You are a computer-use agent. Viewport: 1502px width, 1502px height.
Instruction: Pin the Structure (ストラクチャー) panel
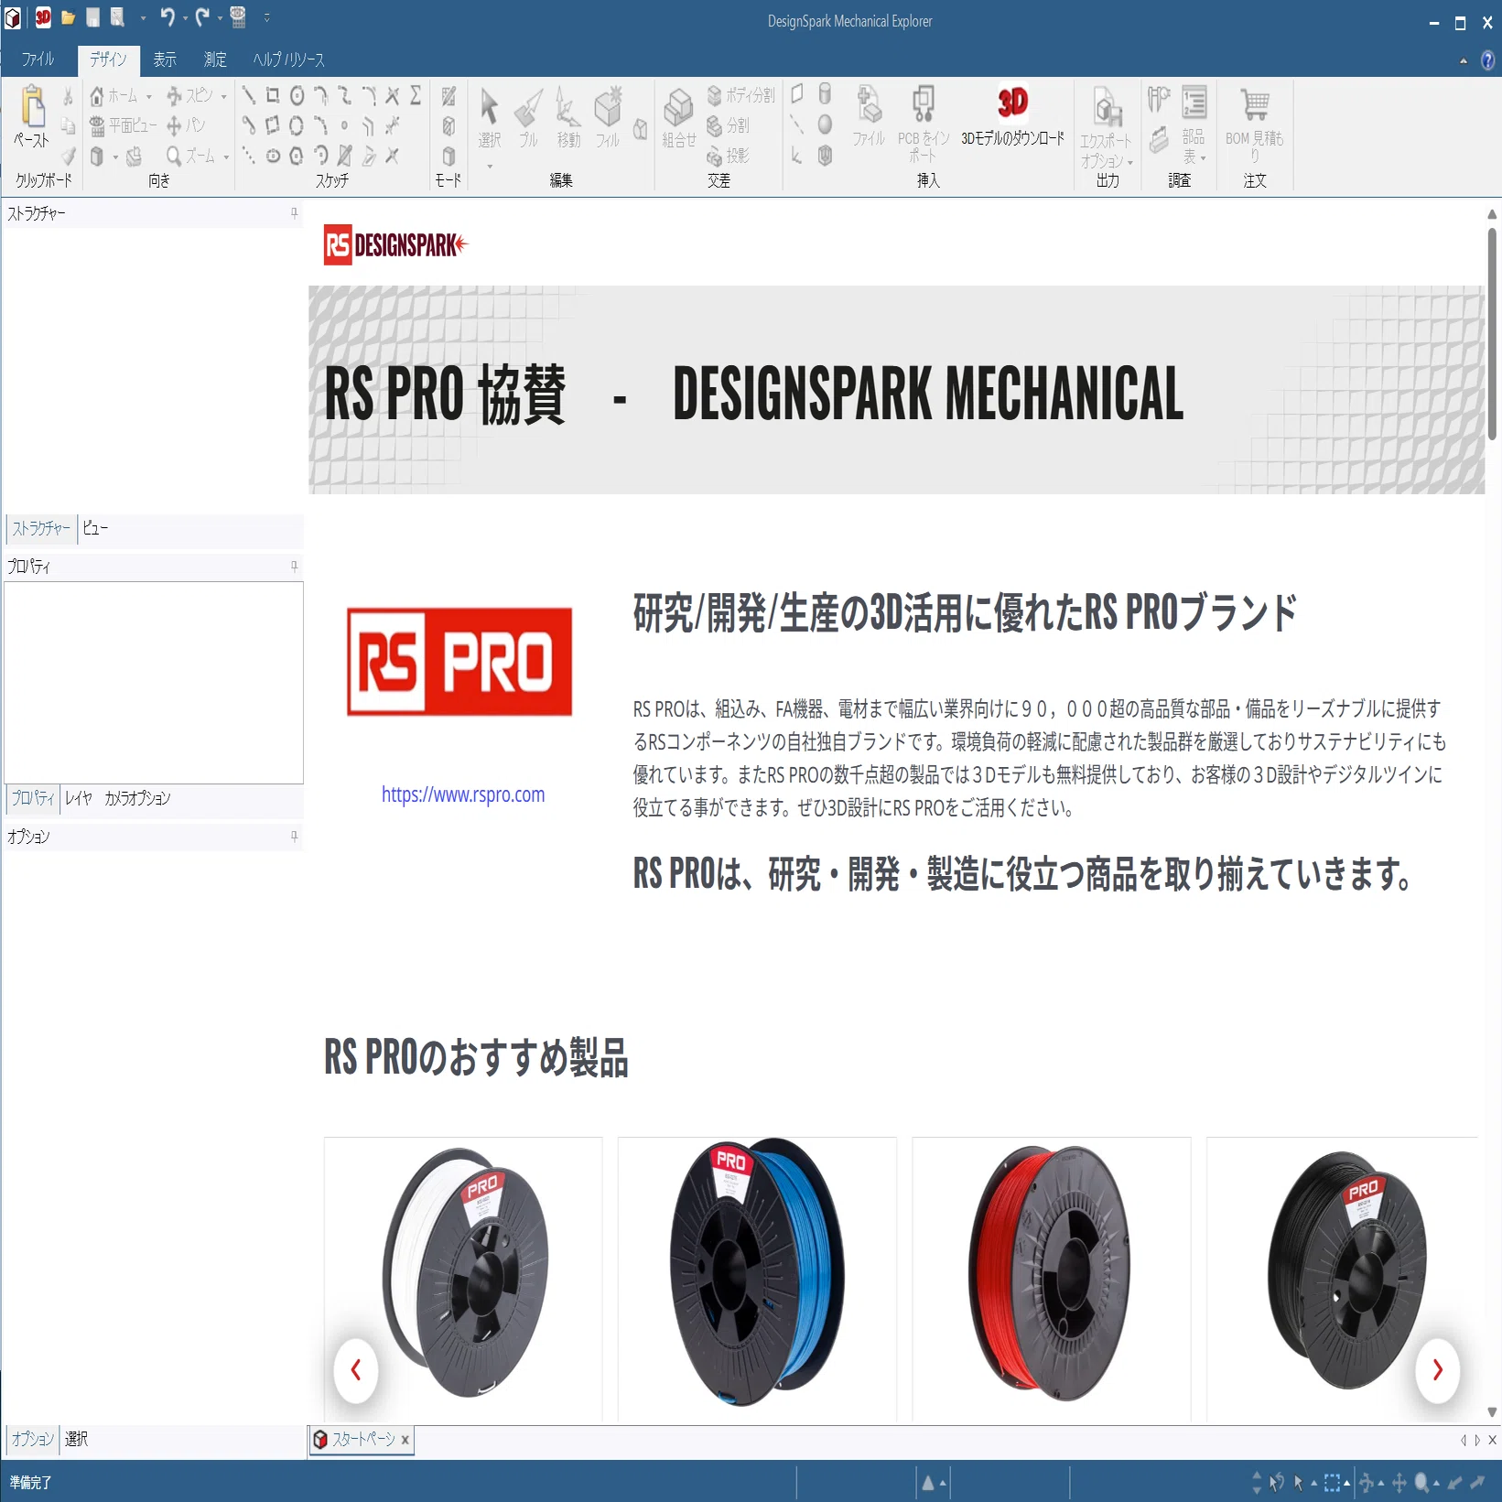294,213
